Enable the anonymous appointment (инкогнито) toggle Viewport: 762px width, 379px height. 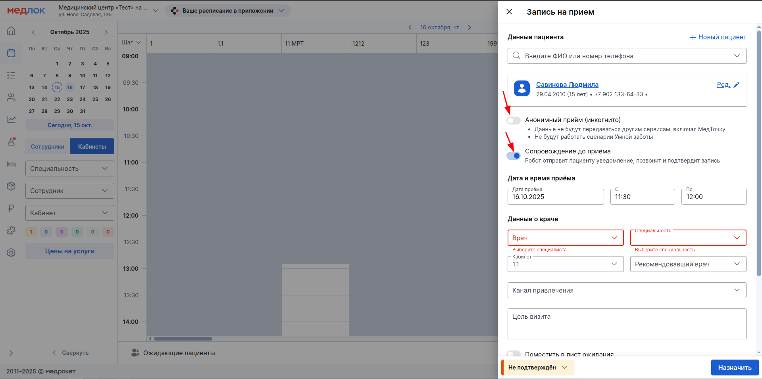point(514,121)
